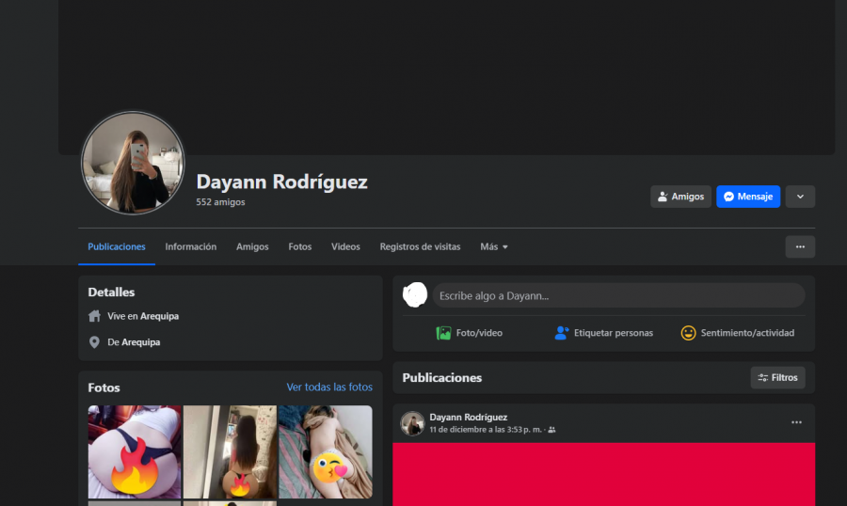Screen dimensions: 847x506
Task: Open the chevron dropdown beside Mensaje
Action: [800, 197]
